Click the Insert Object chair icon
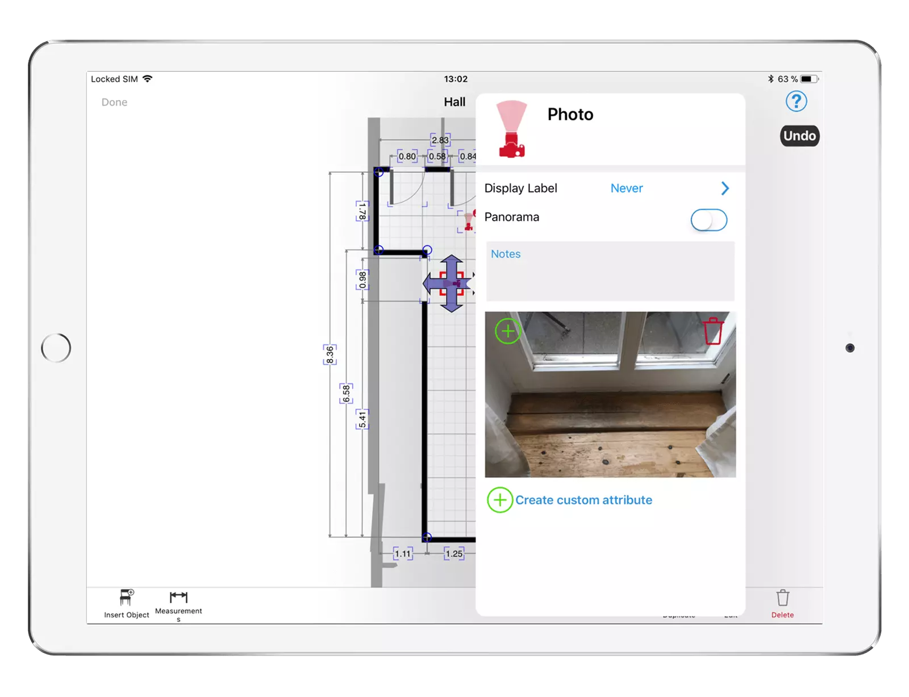 127,598
